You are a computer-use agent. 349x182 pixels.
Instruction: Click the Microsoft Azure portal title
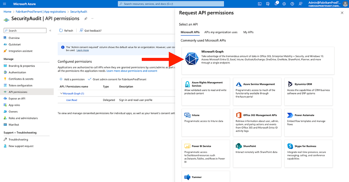point(25,4)
